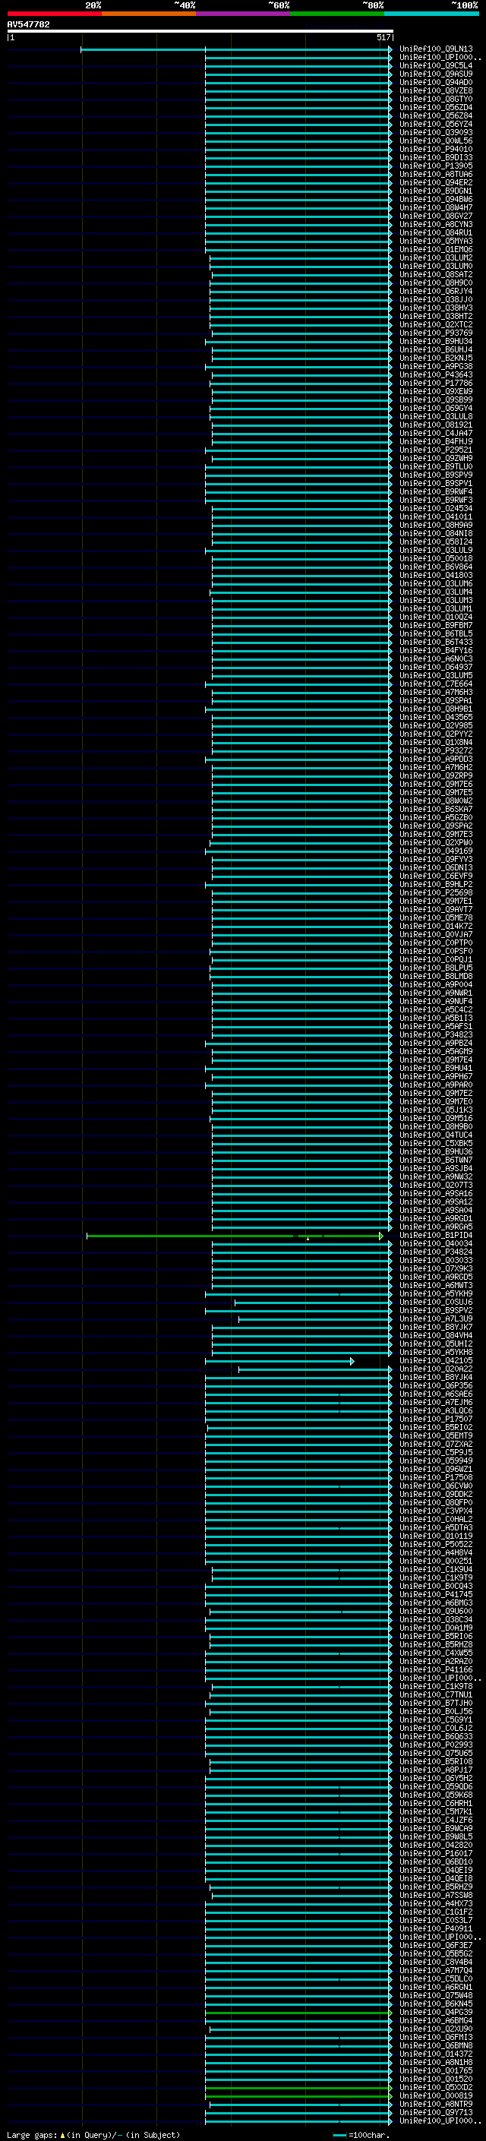The width and height of the screenshot is (486, 2141).
Task: Select the UniRef100_Q2XU90 label
Action: click(x=435, y=2029)
